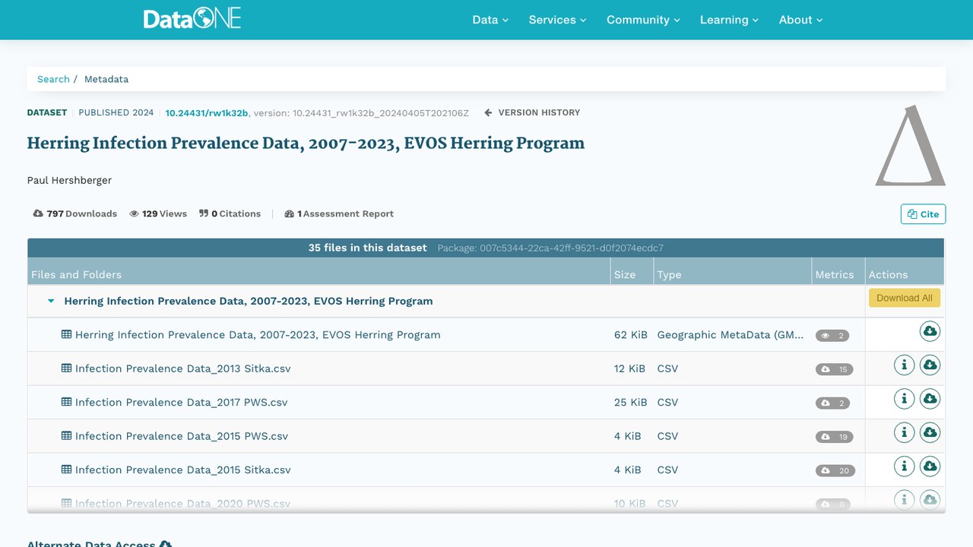
Task: Click the 0 Citations metric
Action: [x=230, y=213]
